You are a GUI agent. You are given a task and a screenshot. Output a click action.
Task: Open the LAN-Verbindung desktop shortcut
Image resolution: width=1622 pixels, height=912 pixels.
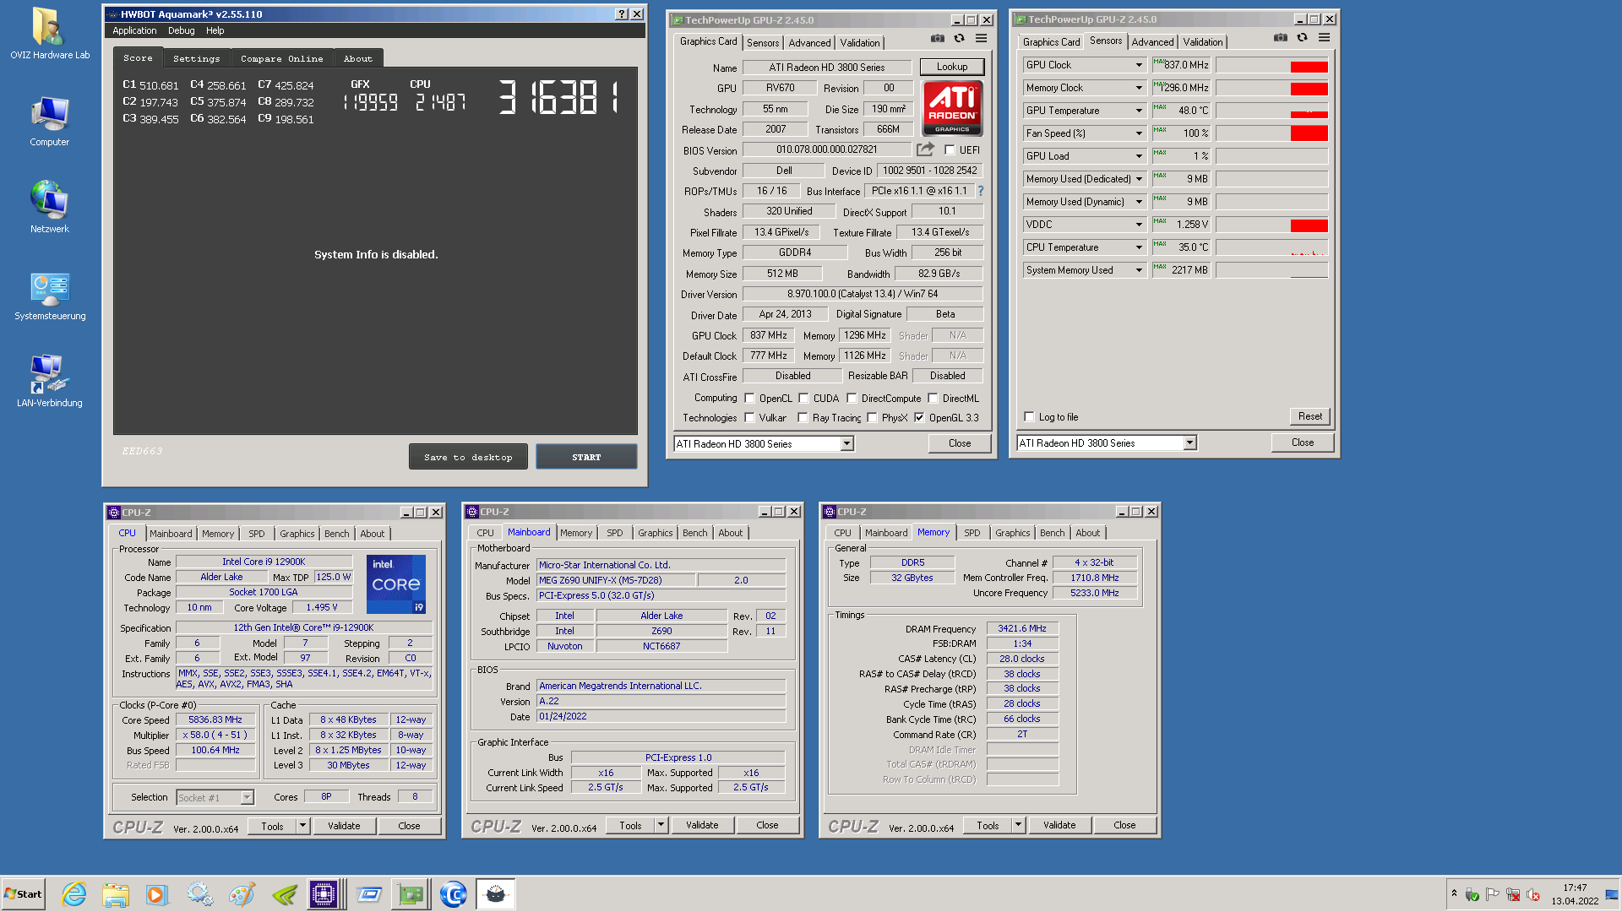[x=50, y=381]
